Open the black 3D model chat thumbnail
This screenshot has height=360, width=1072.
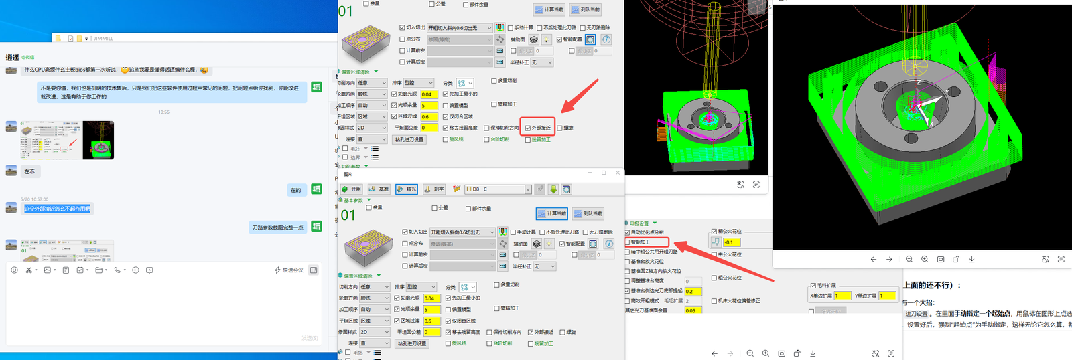coord(98,140)
